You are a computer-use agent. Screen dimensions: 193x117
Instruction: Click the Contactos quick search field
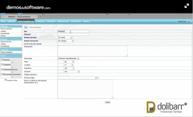pos(6,67)
